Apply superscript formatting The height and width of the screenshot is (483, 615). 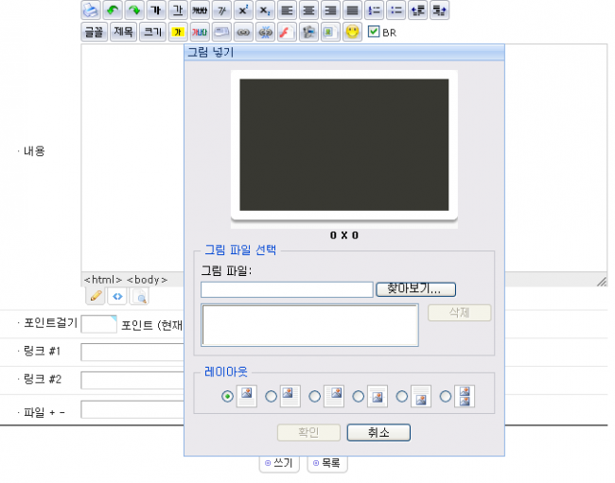pos(243,10)
